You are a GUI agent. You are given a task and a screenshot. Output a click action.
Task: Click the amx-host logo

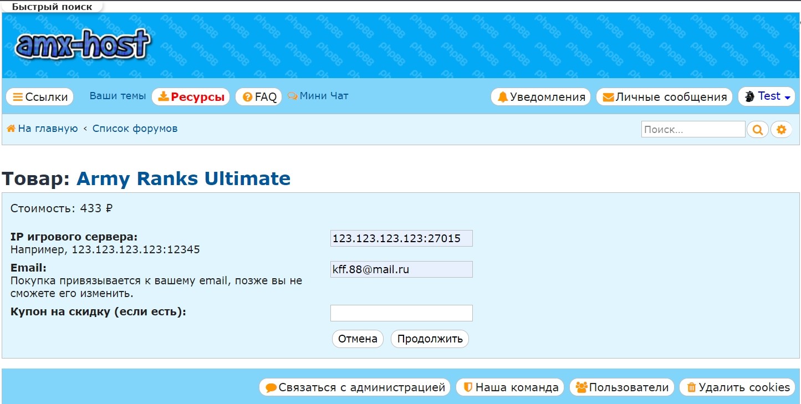83,45
